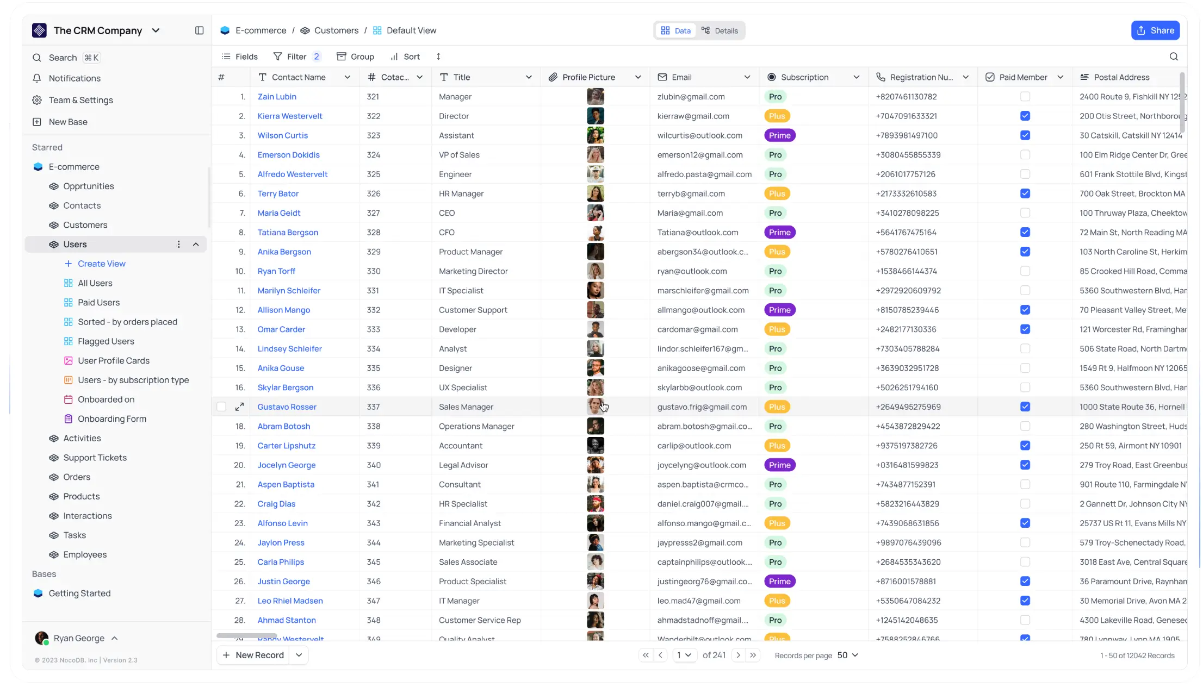Click the row height icon in toolbar

click(x=438, y=57)
